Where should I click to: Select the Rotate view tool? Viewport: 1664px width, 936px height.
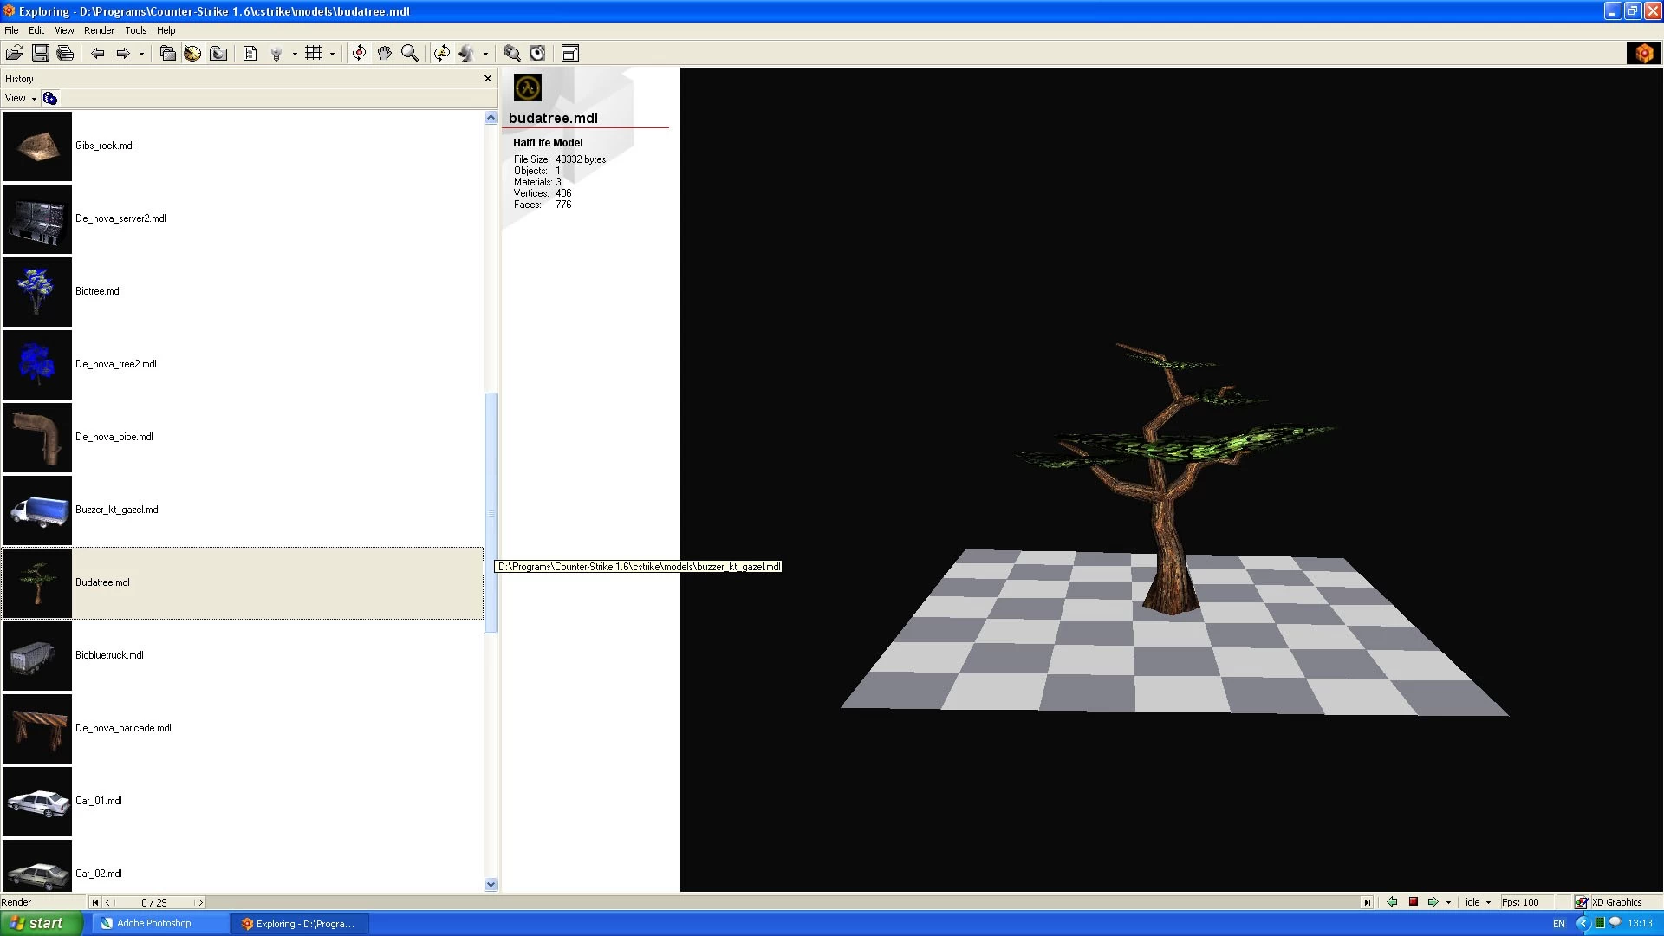click(359, 54)
